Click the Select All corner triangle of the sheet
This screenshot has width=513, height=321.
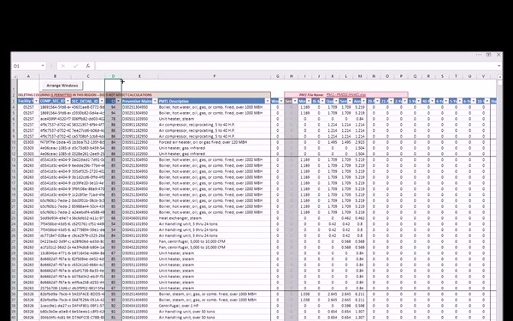[x=14, y=76]
